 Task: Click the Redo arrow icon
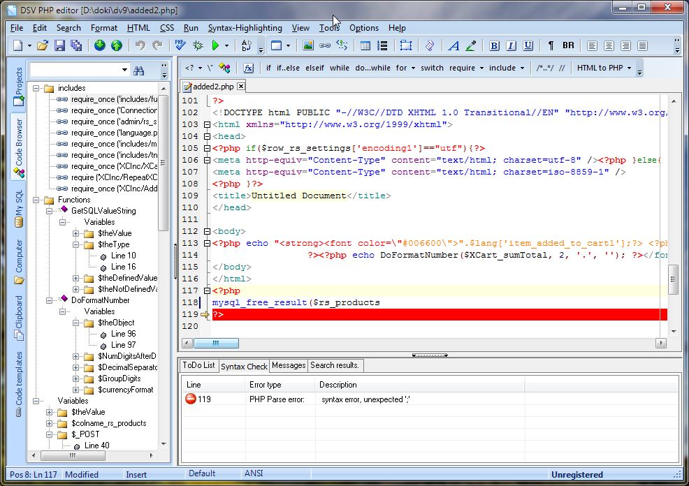point(157,45)
